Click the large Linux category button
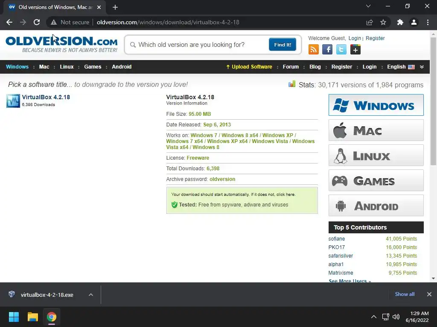This screenshot has width=437, height=327. (x=376, y=155)
